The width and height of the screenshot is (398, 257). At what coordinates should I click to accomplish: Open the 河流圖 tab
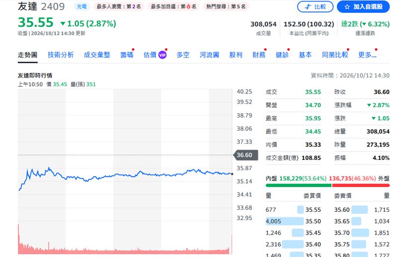[x=209, y=55]
